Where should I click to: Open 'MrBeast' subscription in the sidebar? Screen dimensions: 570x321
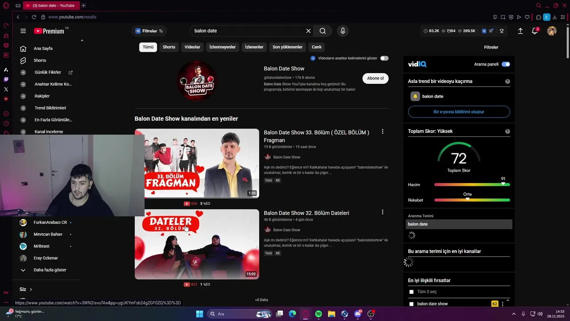(x=41, y=246)
